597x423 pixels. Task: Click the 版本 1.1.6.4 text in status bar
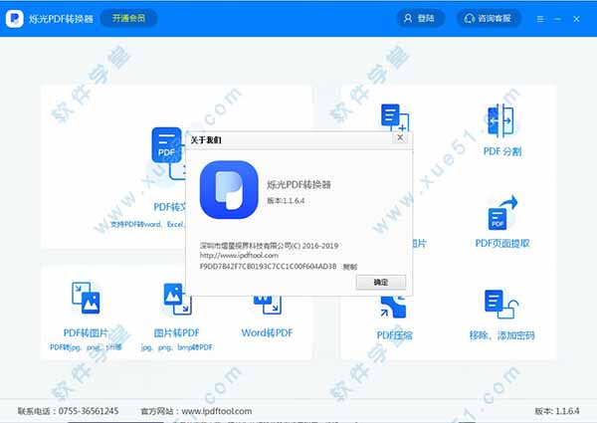click(x=555, y=410)
